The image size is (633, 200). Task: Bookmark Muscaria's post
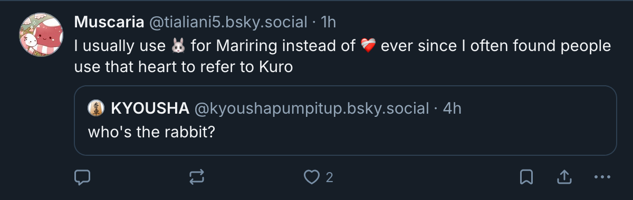pyautogui.click(x=526, y=177)
